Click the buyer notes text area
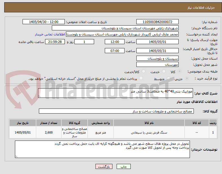222x174 pixels. [102, 149]
